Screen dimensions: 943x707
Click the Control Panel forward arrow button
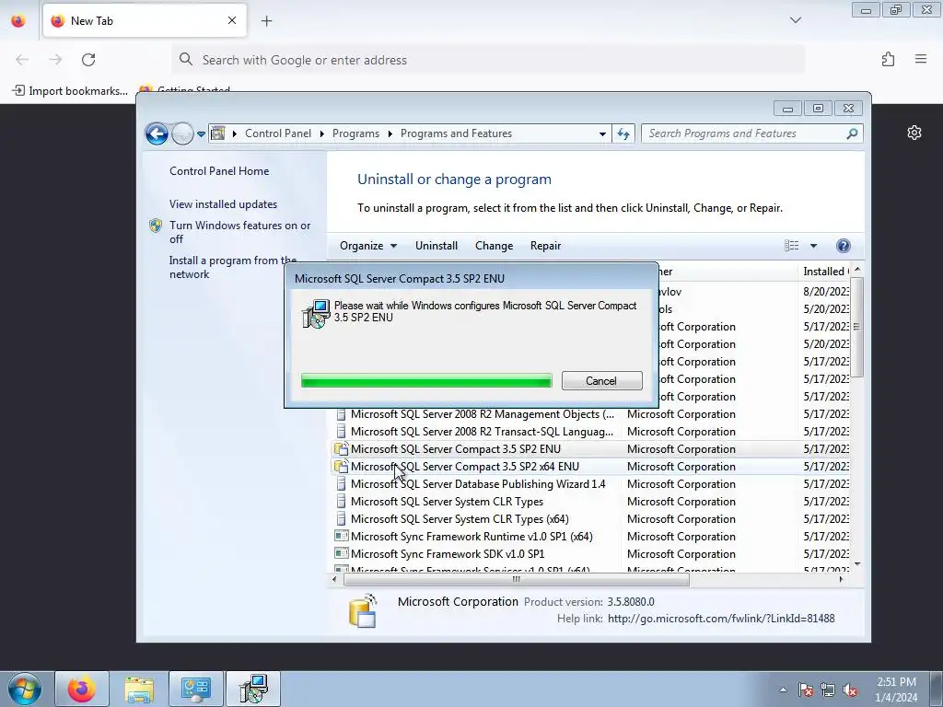[x=182, y=133]
